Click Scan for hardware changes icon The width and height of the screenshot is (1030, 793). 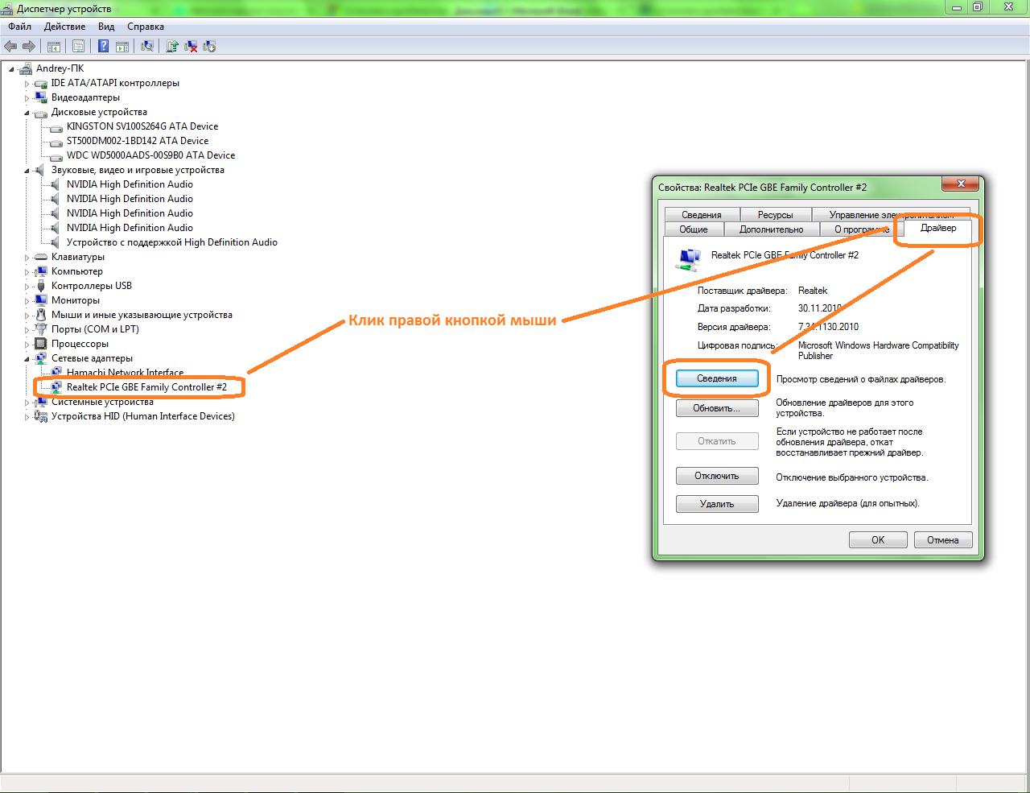pyautogui.click(x=146, y=47)
